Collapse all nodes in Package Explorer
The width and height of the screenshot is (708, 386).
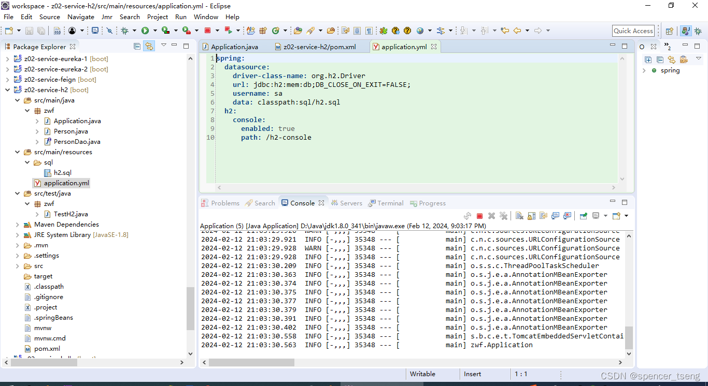point(137,46)
